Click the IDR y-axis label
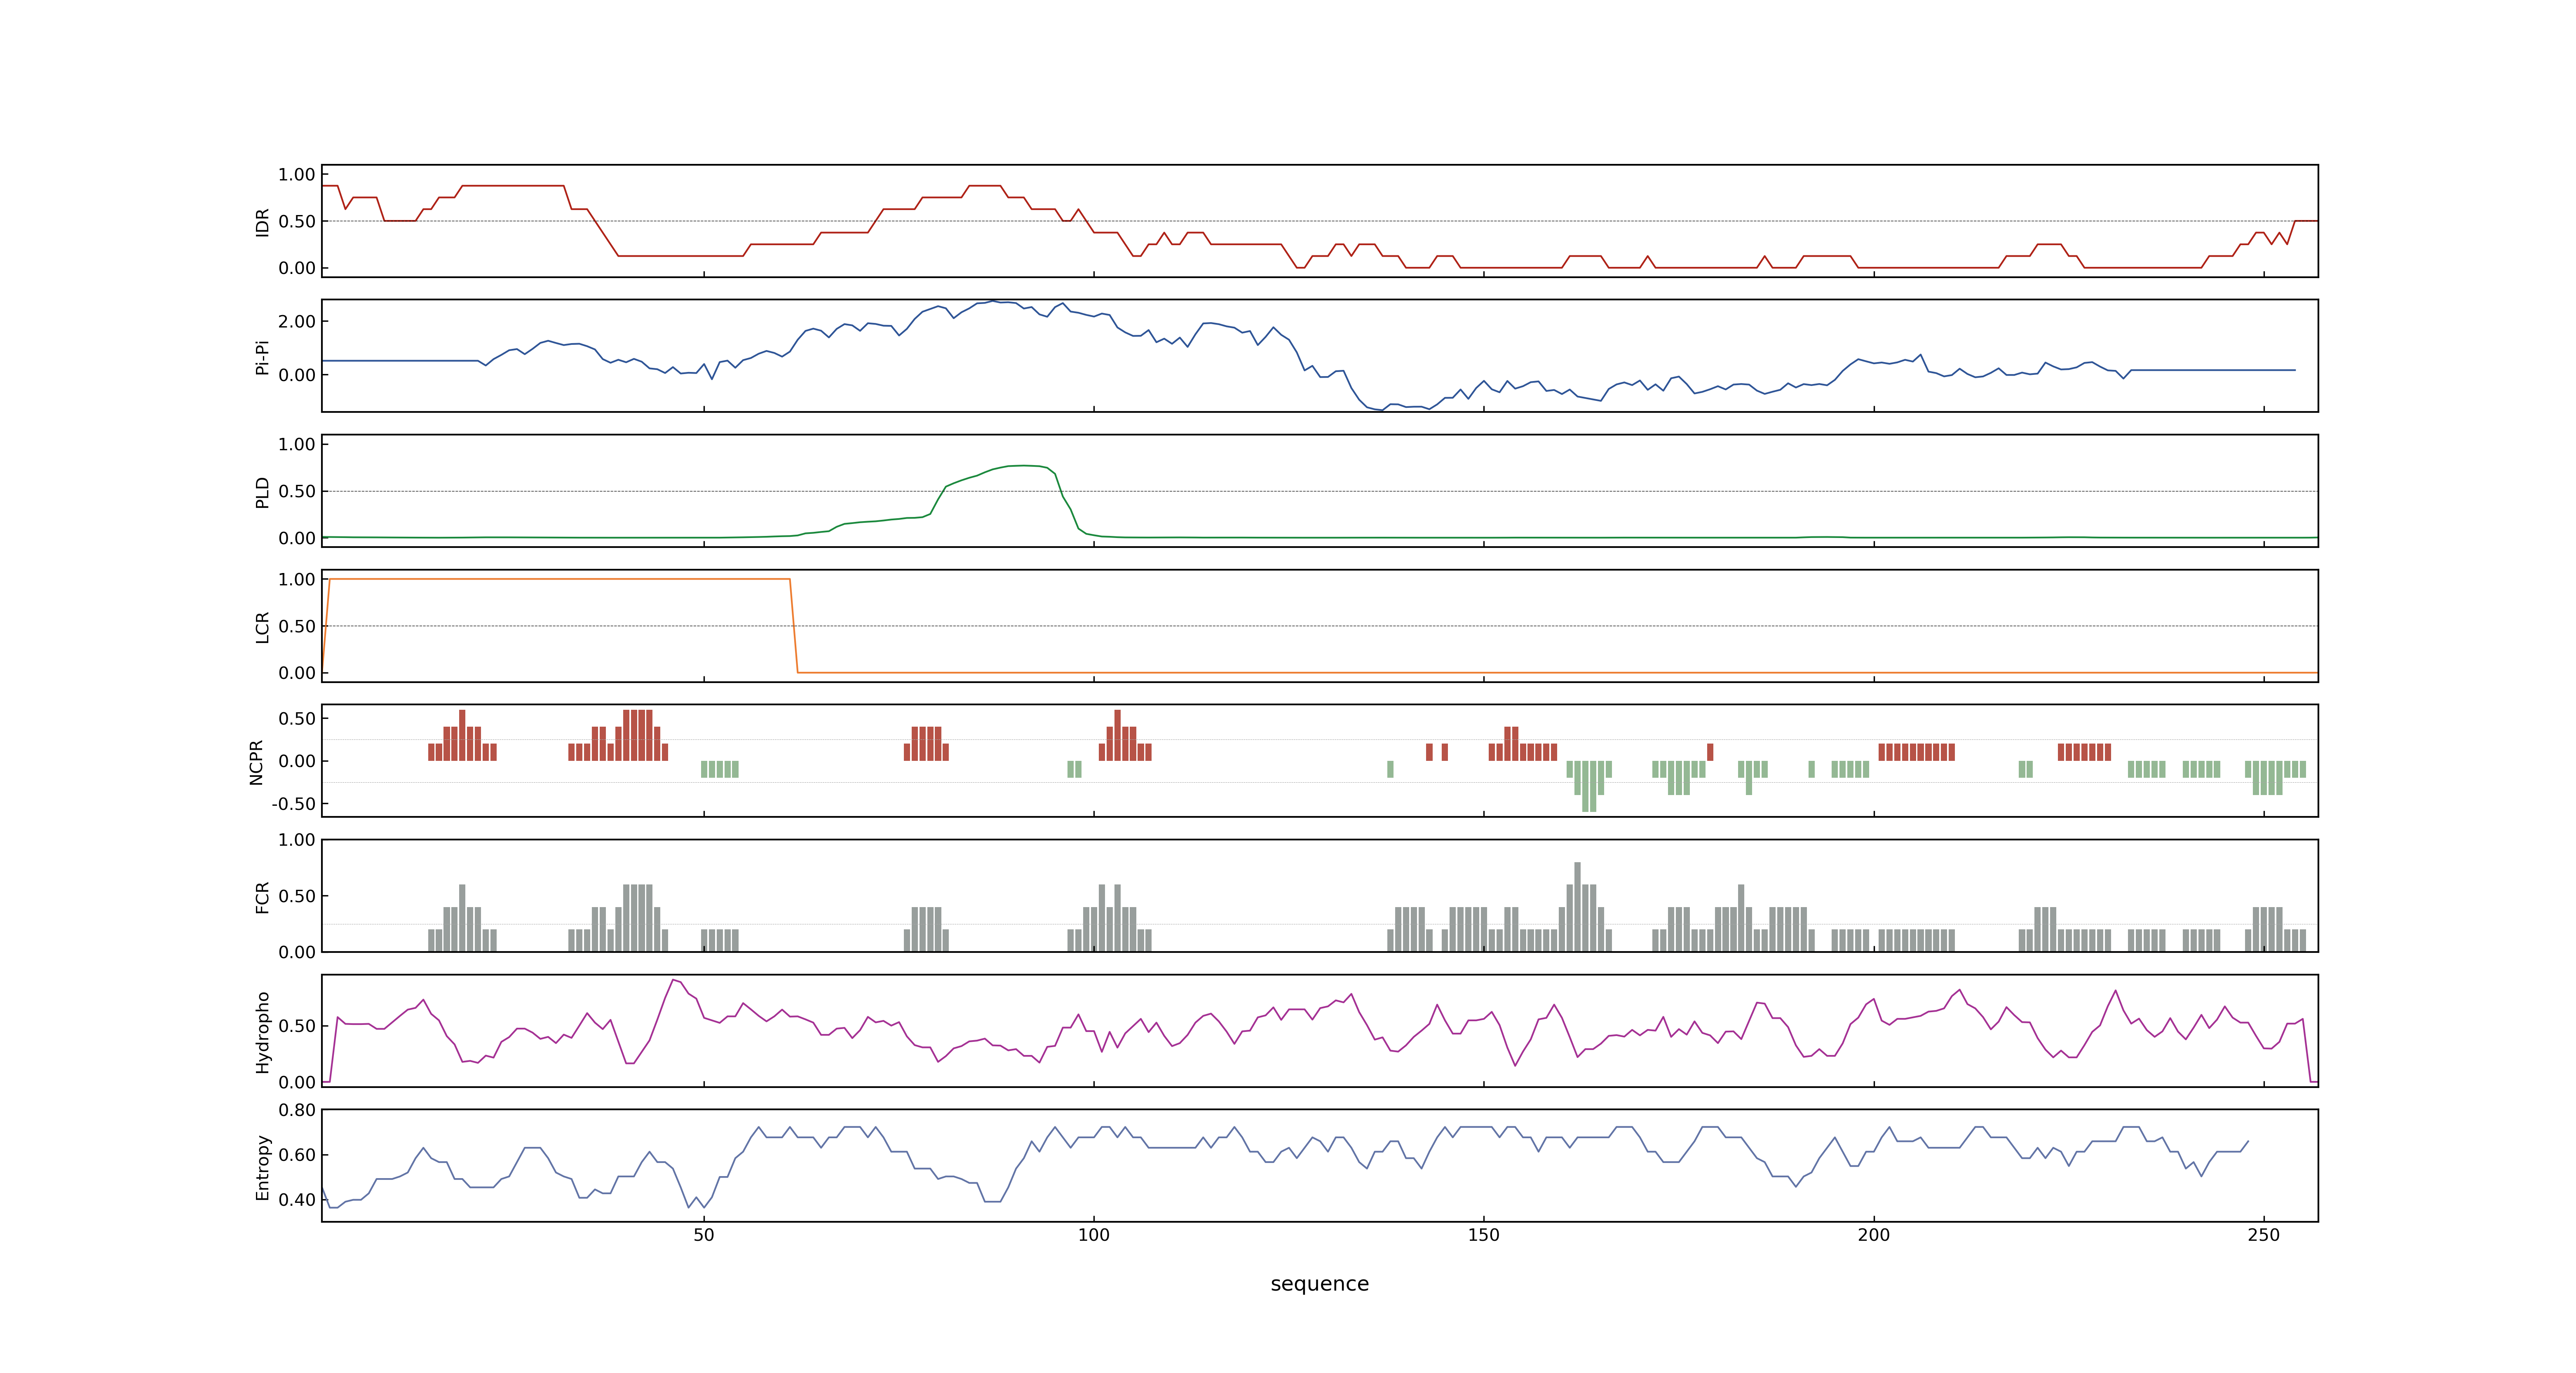The image size is (2576, 1373). (262, 222)
